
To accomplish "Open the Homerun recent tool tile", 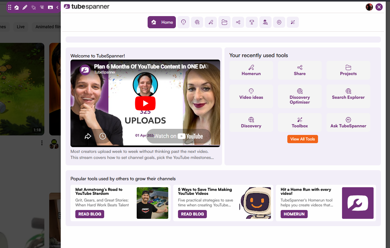I will click(x=251, y=70).
